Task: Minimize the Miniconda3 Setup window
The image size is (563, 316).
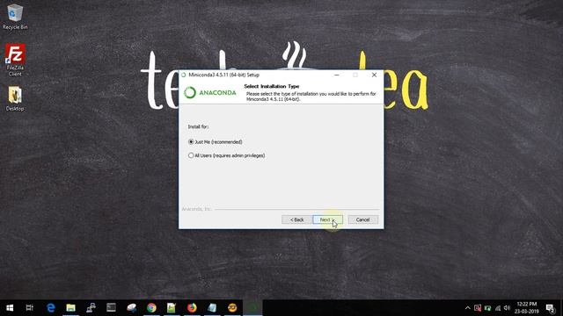Action: (x=336, y=75)
